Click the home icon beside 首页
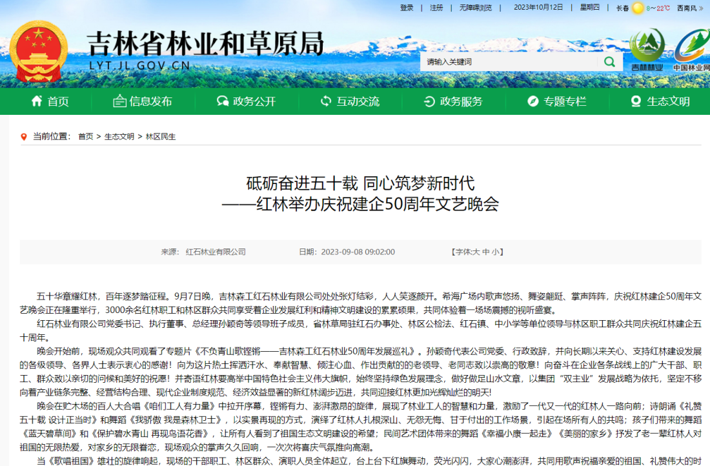The image size is (710, 466). coord(37,101)
